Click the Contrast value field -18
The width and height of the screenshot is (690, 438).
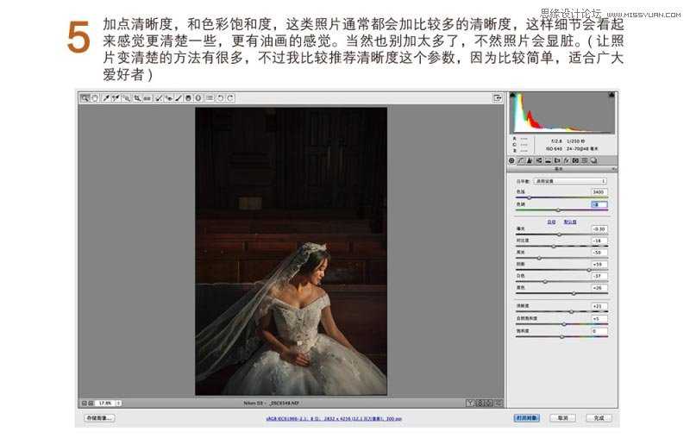tap(599, 241)
